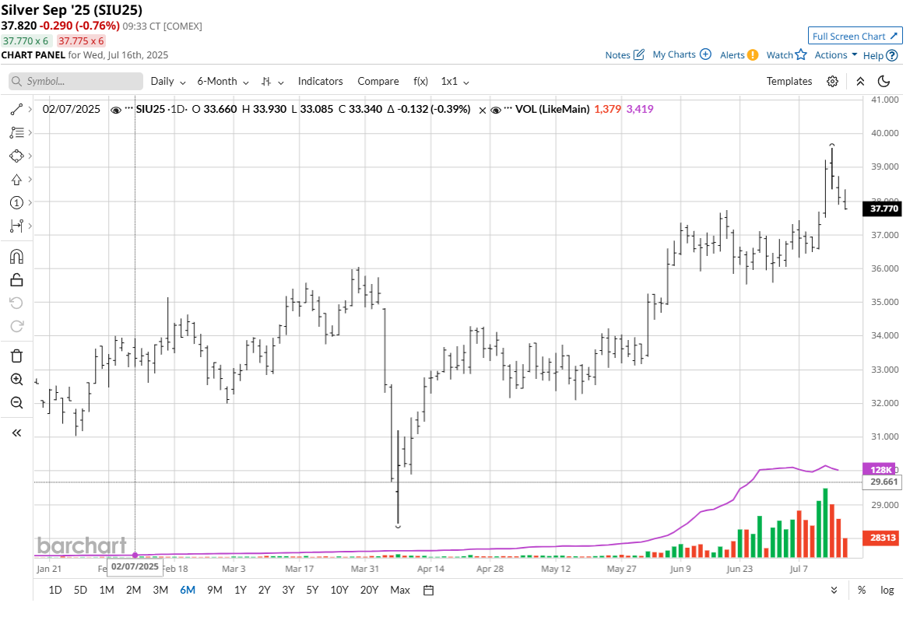Collapse the drawing tools sidebar

[16, 433]
